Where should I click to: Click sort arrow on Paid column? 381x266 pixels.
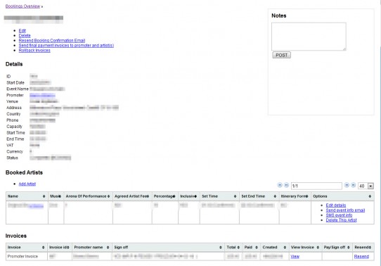coord(257,247)
